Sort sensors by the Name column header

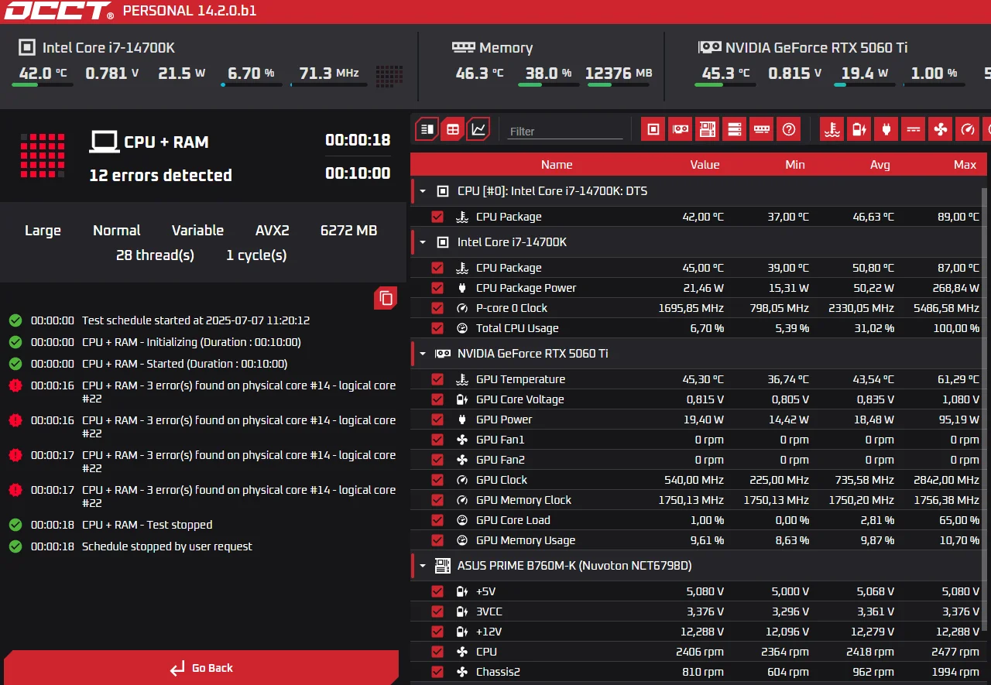[557, 164]
